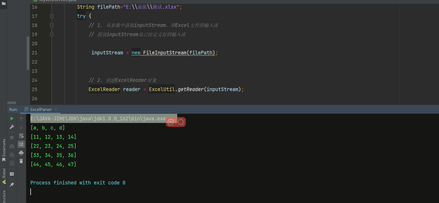Image resolution: width=439 pixels, height=203 pixels.
Task: Open the Bookmarks tool window
Action: [x=4, y=150]
